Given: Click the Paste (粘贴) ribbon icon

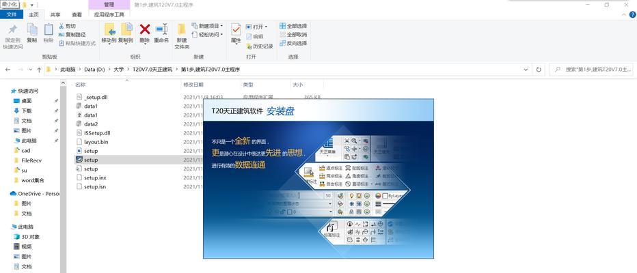Looking at the screenshot, I should (x=49, y=29).
